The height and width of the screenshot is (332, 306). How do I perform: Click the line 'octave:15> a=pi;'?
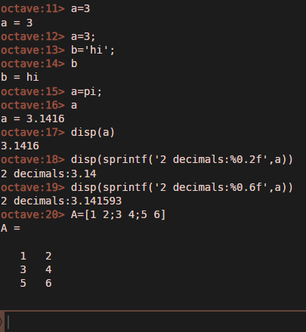(51, 91)
